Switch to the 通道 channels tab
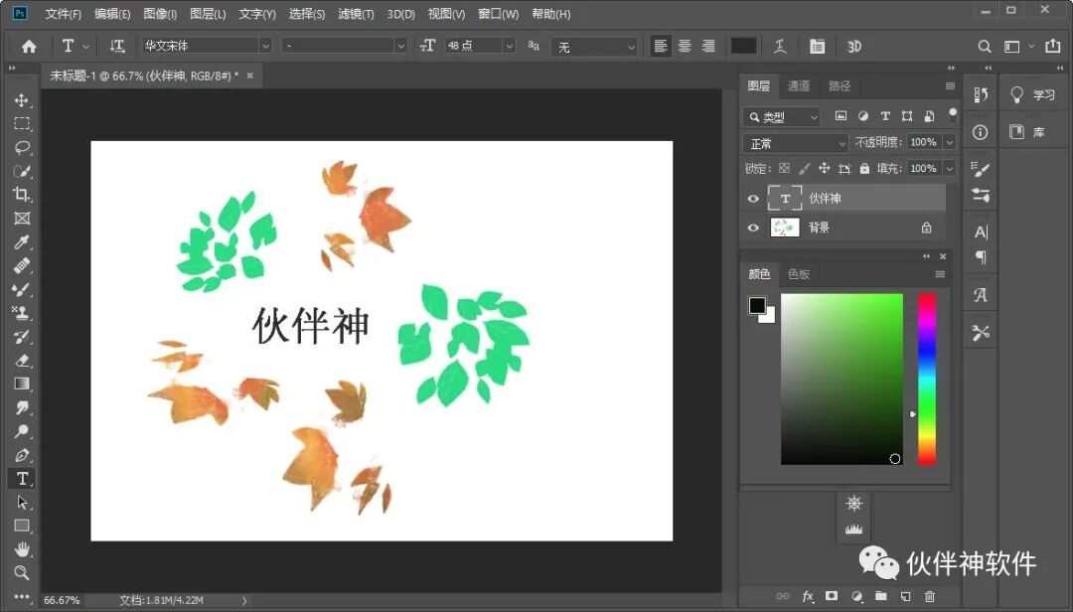Image resolution: width=1073 pixels, height=612 pixels. 799,85
